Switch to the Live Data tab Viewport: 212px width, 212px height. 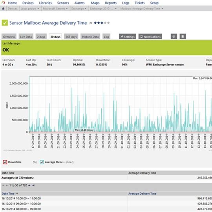pyautogui.click(x=26, y=37)
